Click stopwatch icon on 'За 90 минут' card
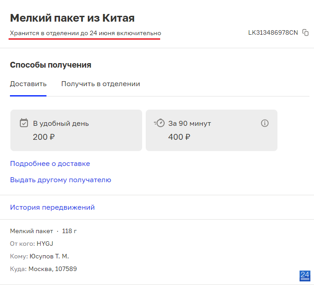The height and width of the screenshot is (285, 314). 159,123
